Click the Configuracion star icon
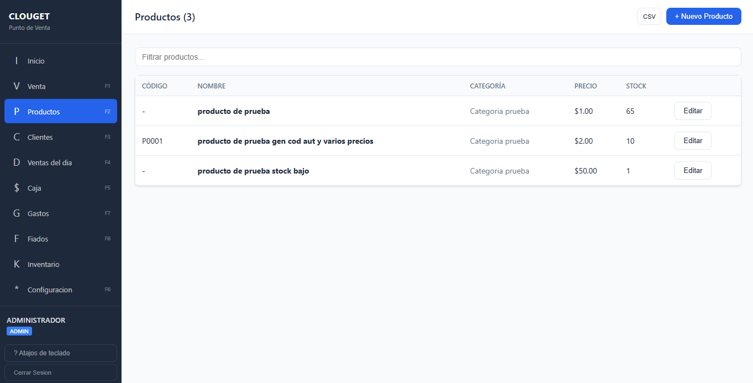The image size is (753, 383). pyautogui.click(x=16, y=290)
